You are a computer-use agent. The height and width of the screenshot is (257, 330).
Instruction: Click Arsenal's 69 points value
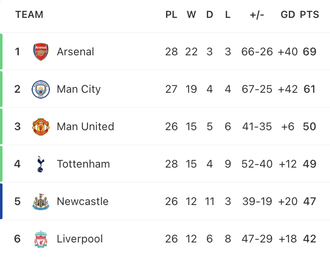pyautogui.click(x=310, y=52)
